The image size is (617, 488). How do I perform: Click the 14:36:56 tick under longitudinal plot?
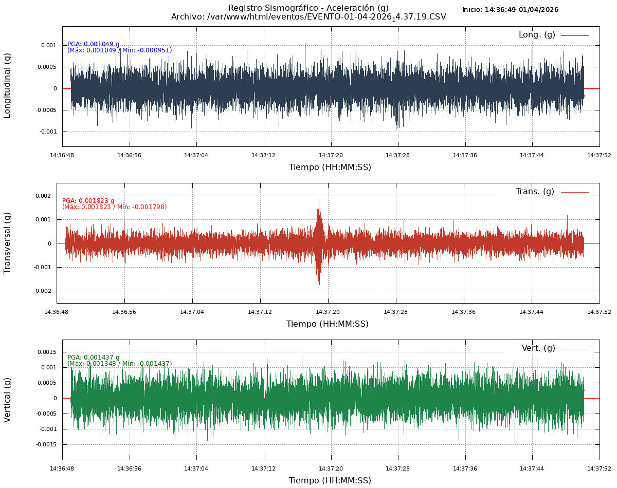[x=129, y=155]
